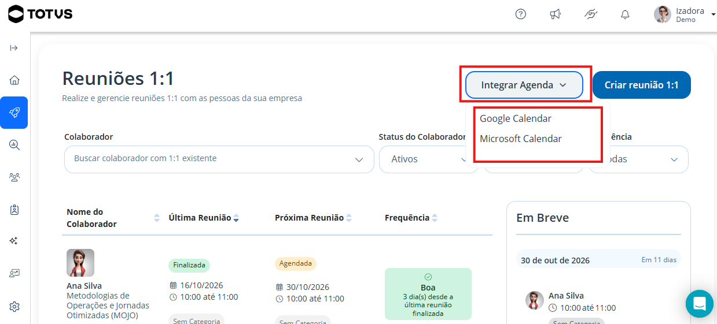This screenshot has width=717, height=324.
Task: Click the Finalizada status badge
Action: 189,265
